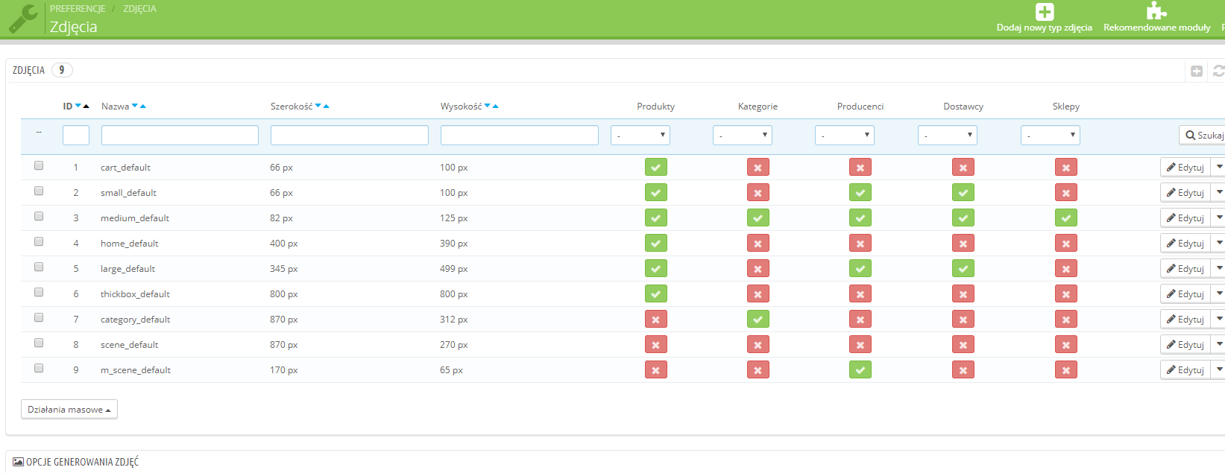The width and height of the screenshot is (1225, 473).
Task: Focus the ID filter input field
Action: click(76, 135)
